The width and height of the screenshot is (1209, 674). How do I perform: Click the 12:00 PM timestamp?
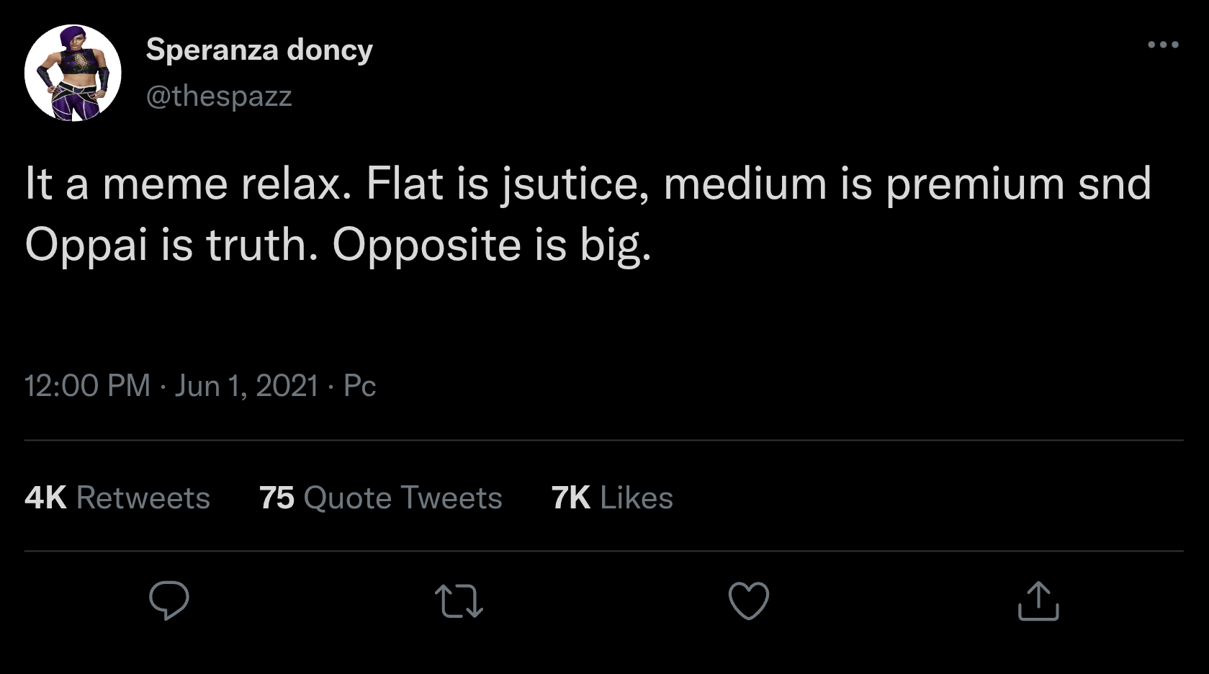[x=87, y=385]
